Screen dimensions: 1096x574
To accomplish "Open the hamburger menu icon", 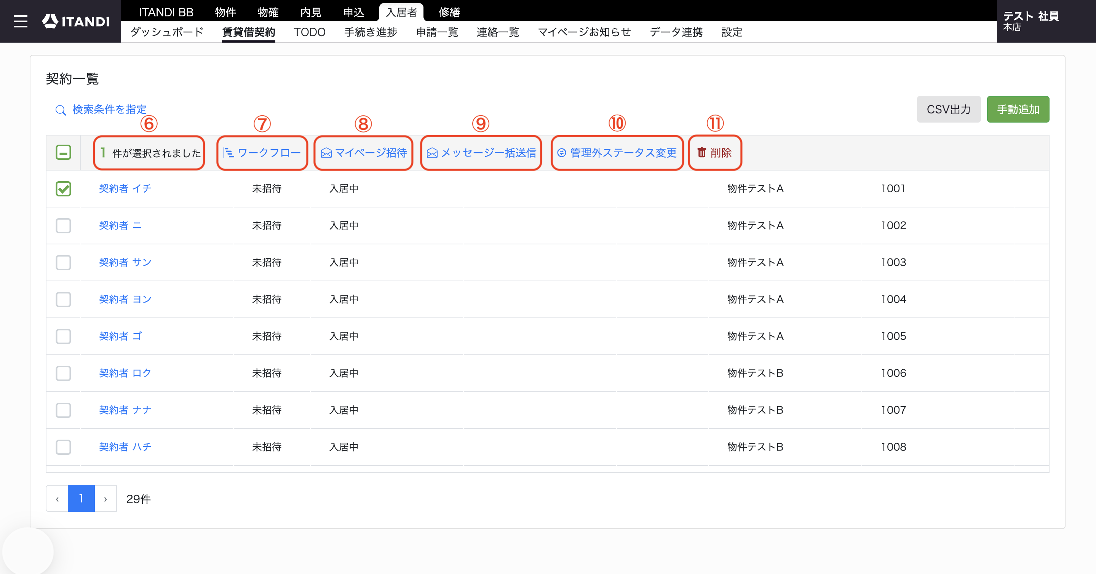I will tap(21, 21).
